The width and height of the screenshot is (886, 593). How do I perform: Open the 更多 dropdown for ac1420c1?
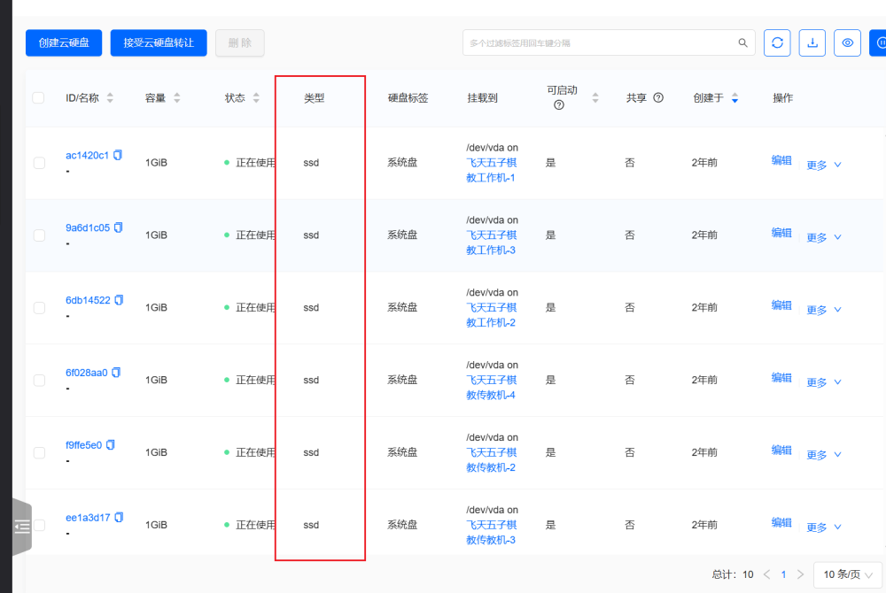click(823, 165)
